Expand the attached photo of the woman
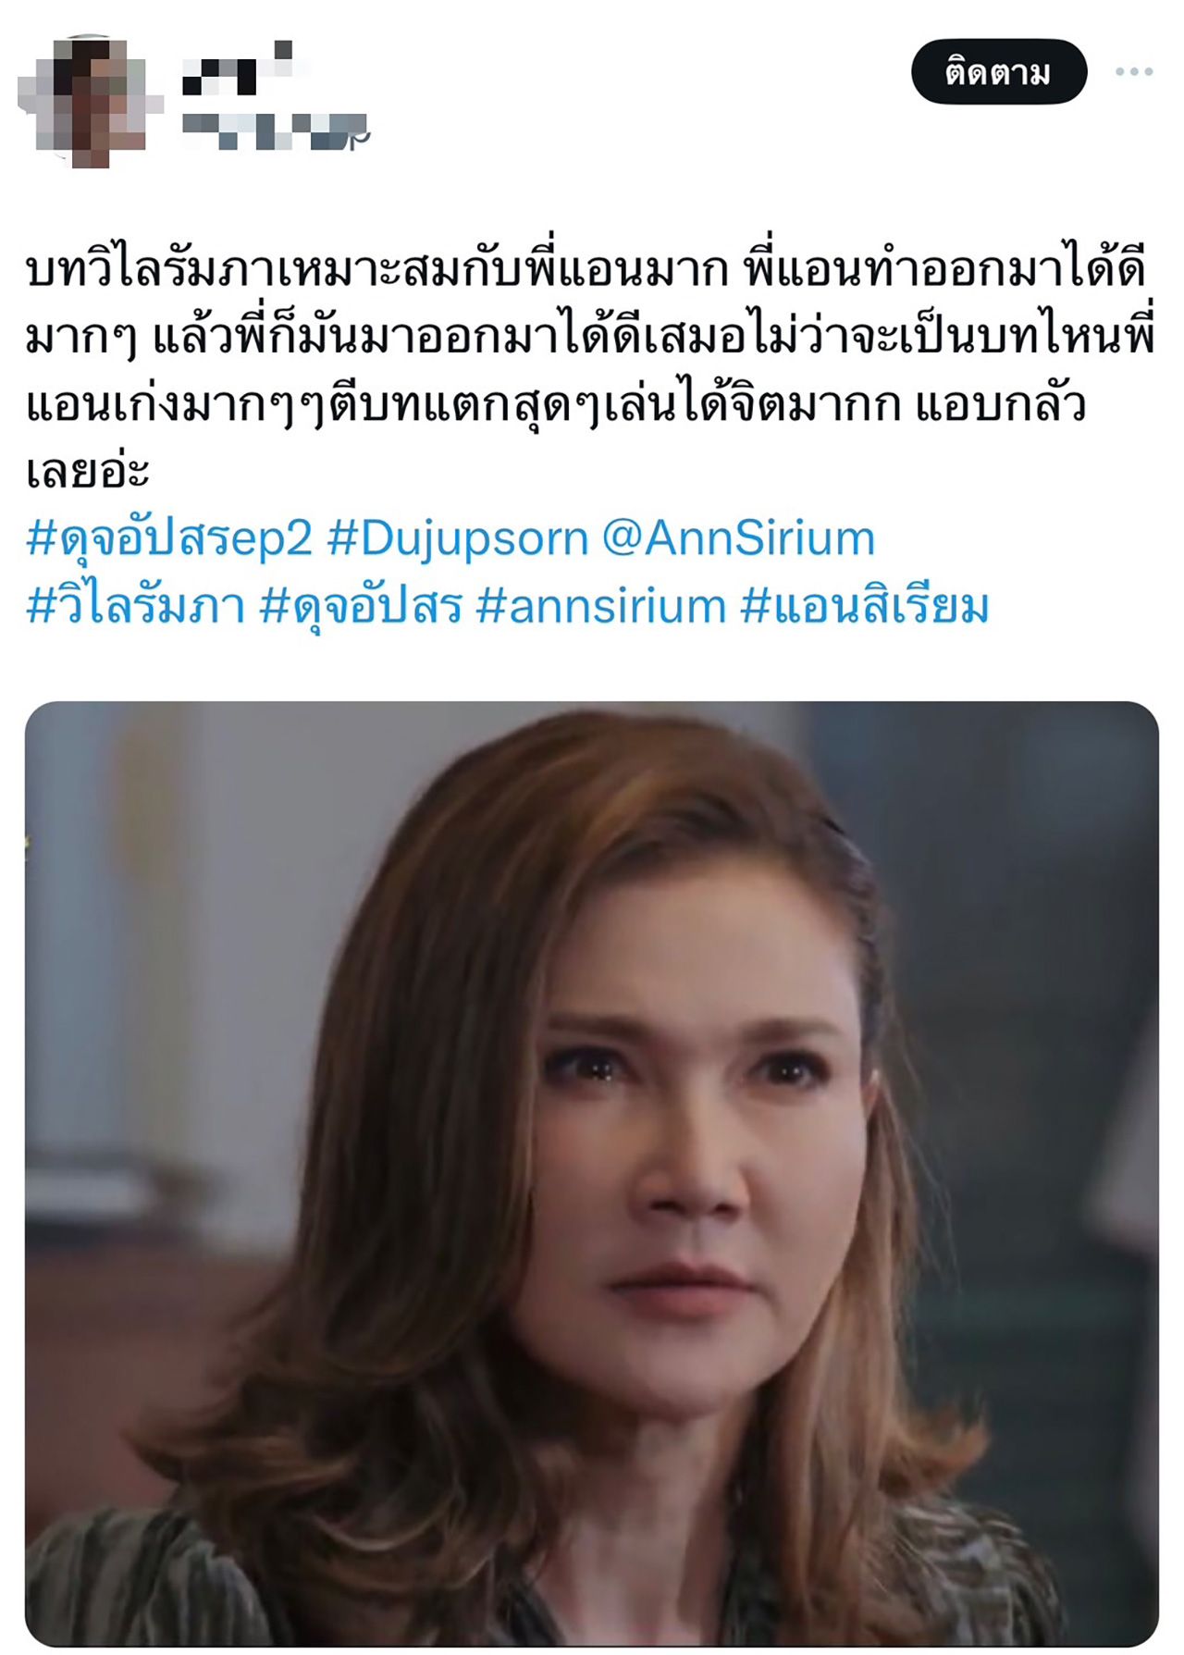 pyautogui.click(x=592, y=1174)
